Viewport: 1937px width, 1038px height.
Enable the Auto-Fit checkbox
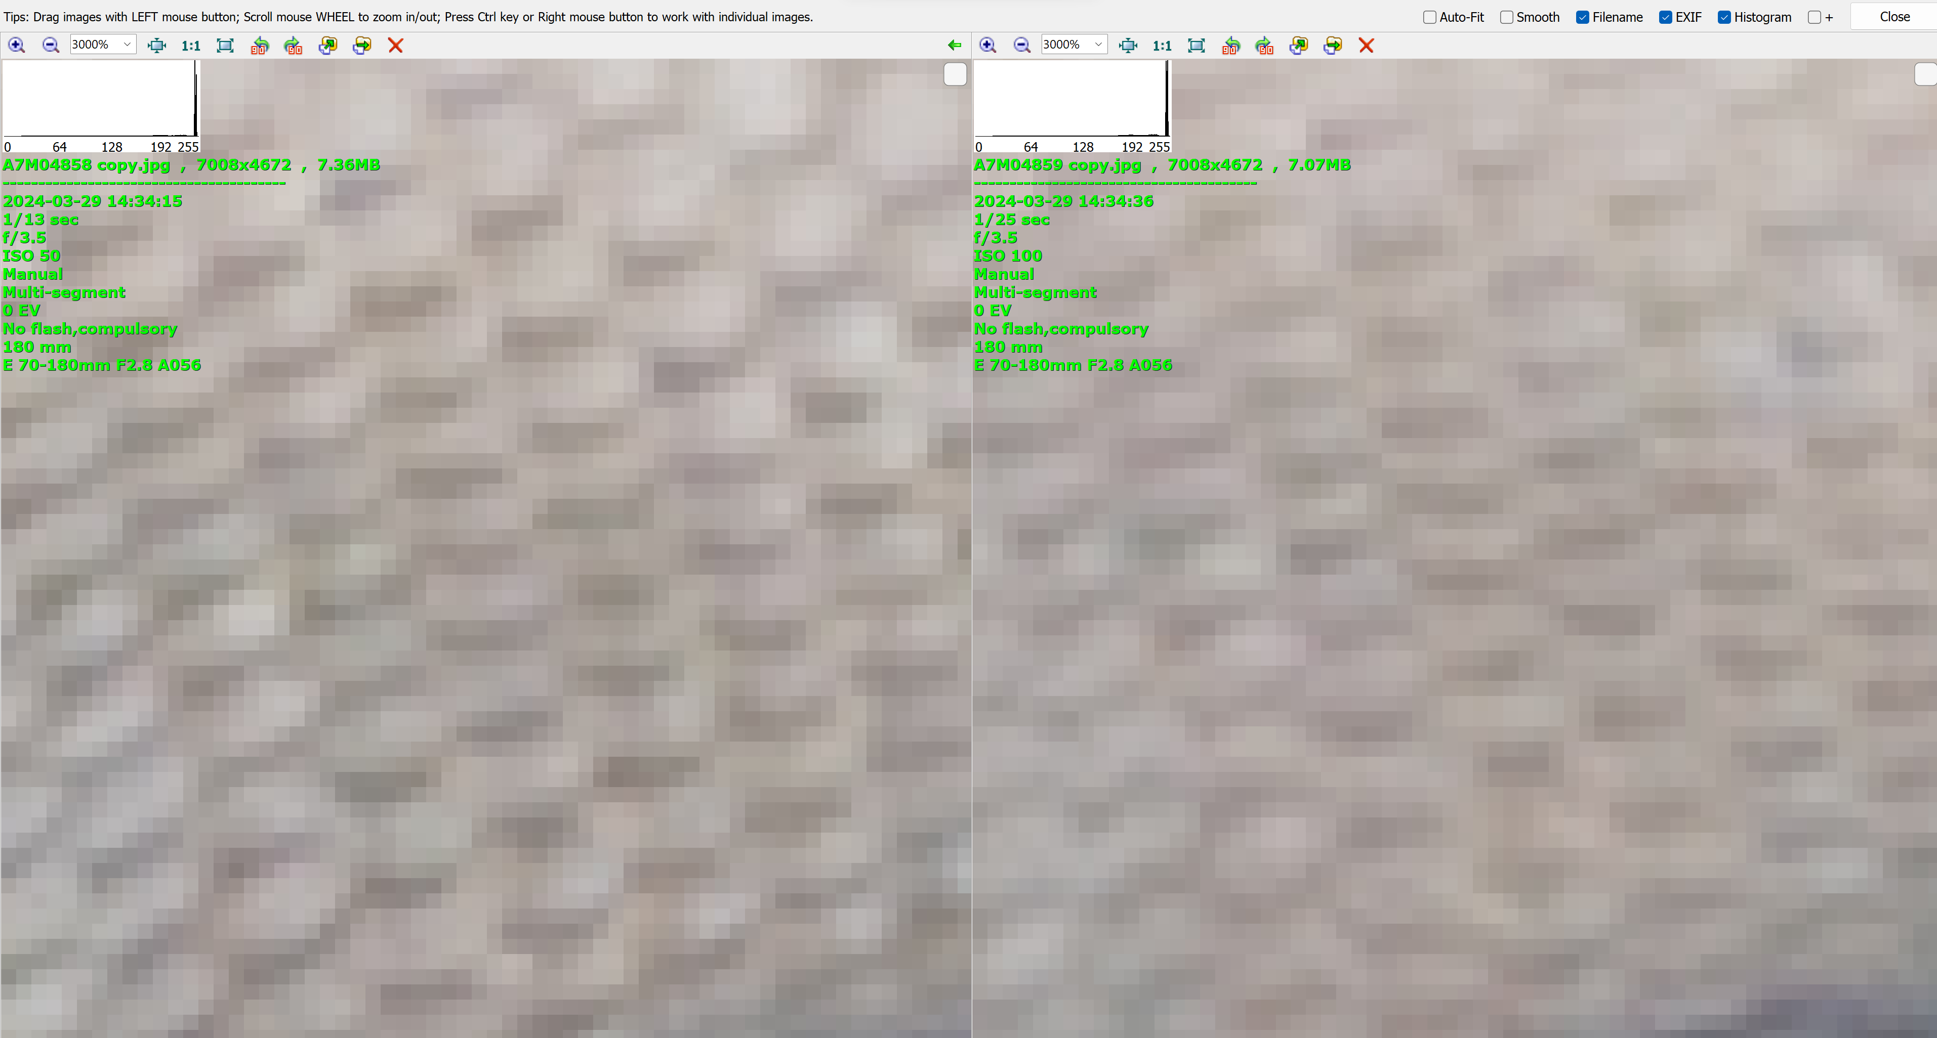[1429, 17]
